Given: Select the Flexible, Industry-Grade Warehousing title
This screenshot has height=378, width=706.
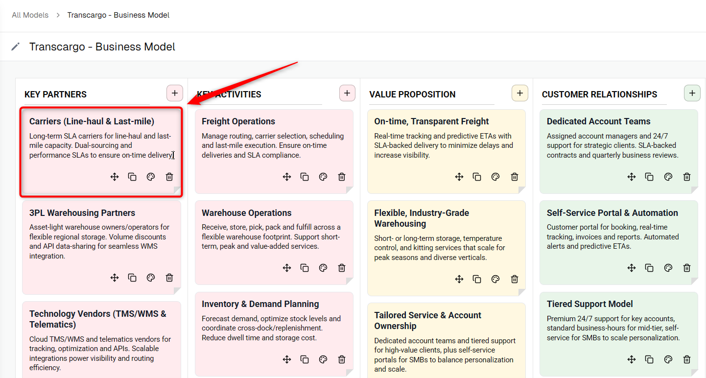Looking at the screenshot, I should click(x=422, y=218).
